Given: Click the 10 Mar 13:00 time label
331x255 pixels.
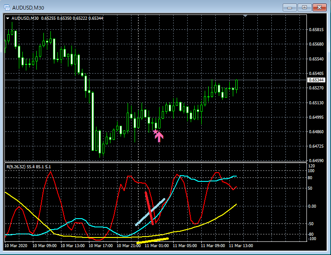Looking at the screenshot, I should pos(73,246).
